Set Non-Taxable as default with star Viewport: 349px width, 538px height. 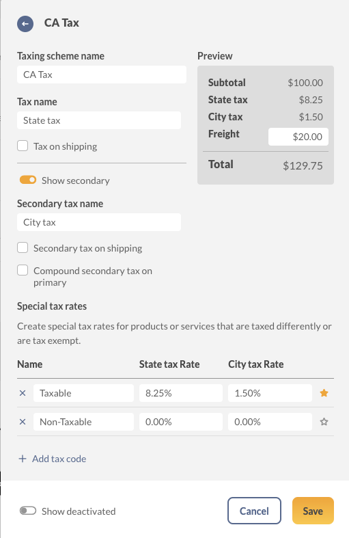coord(324,422)
